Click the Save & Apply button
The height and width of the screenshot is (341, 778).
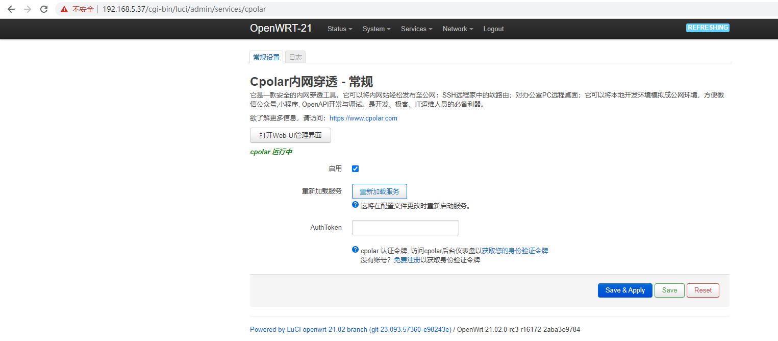point(625,290)
